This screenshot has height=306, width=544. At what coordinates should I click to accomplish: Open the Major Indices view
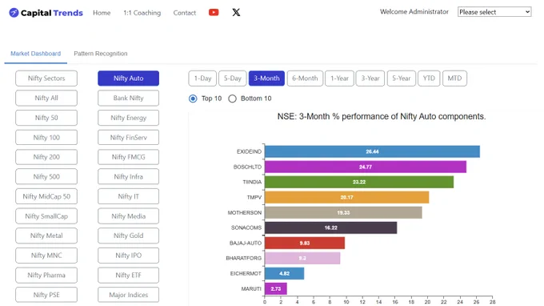point(128,295)
